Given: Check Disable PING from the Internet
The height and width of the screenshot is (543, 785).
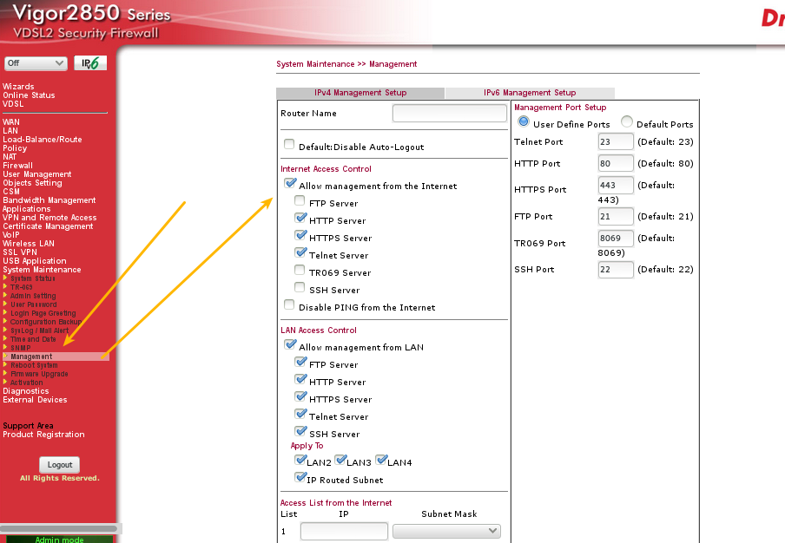Looking at the screenshot, I should point(290,306).
